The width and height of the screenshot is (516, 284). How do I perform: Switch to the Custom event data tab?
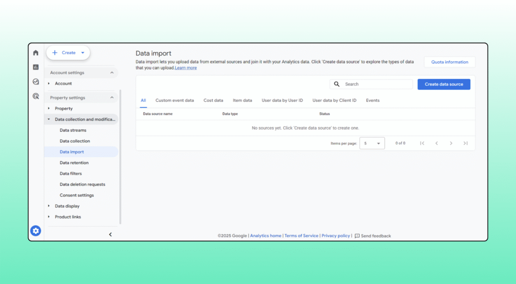click(x=174, y=100)
